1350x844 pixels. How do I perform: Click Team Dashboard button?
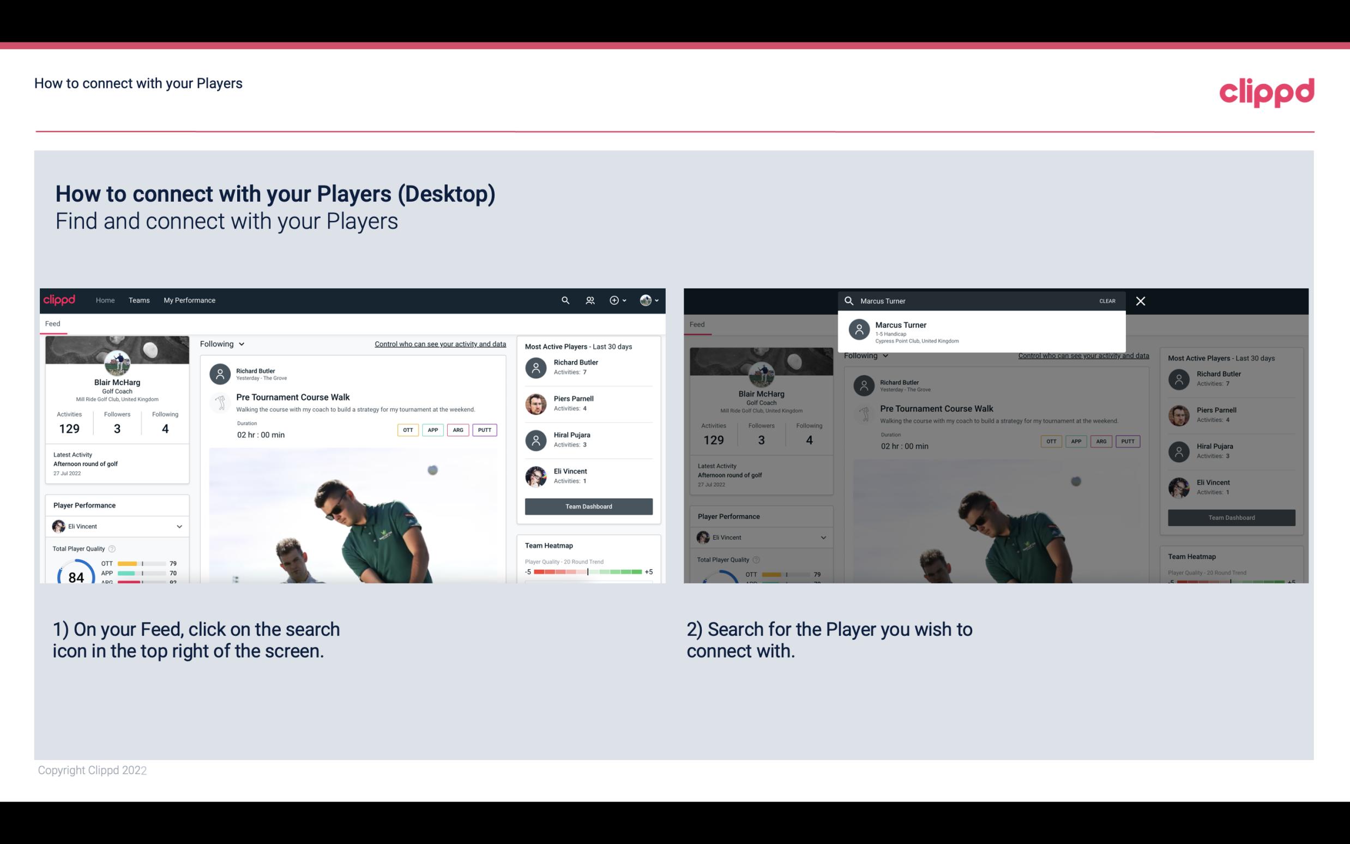pyautogui.click(x=588, y=505)
